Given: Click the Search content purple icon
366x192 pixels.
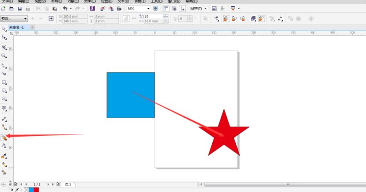Looking at the screenshot, I should (x=92, y=9).
